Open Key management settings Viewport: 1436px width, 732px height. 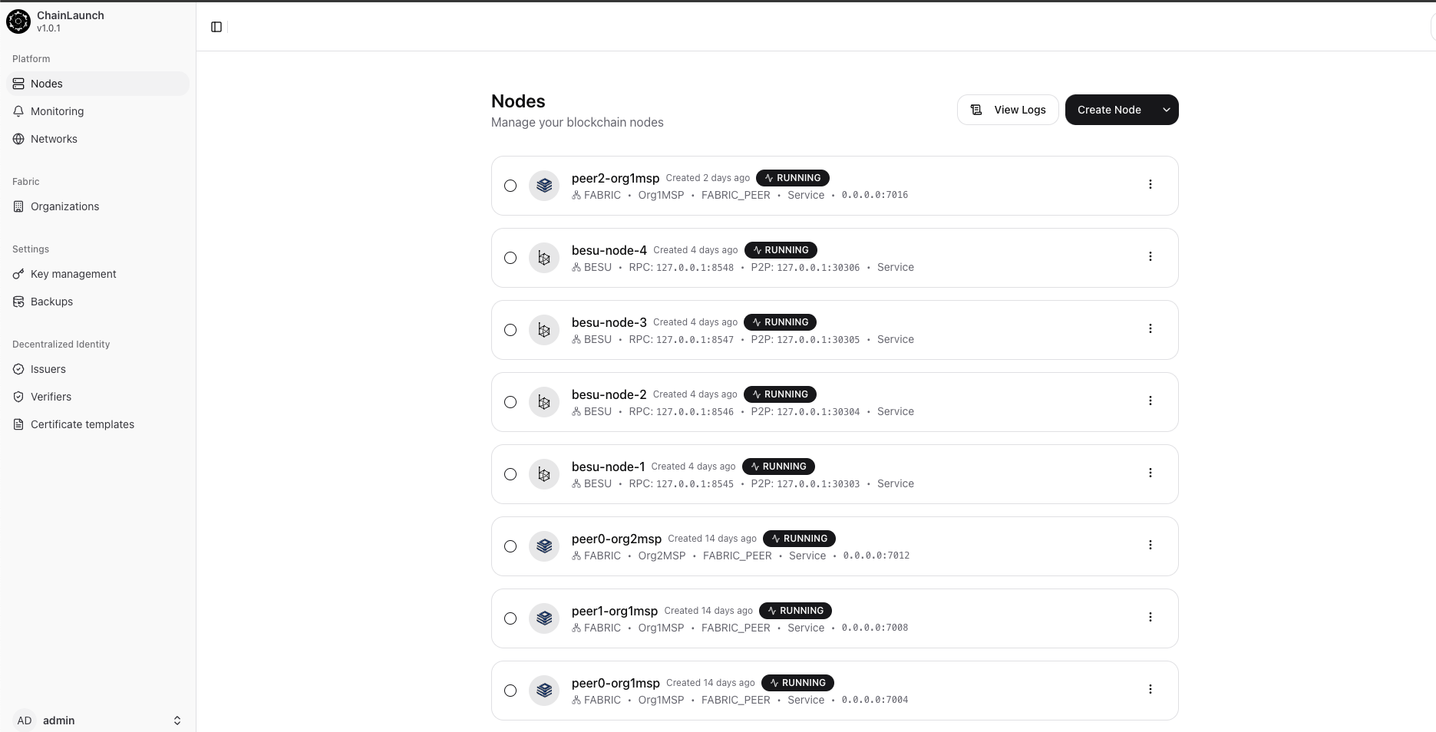pos(73,274)
